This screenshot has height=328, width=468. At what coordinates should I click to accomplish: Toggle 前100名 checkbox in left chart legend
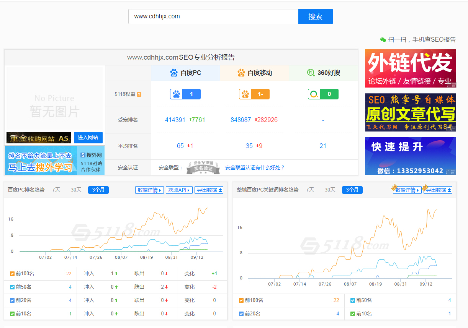(x=12, y=274)
